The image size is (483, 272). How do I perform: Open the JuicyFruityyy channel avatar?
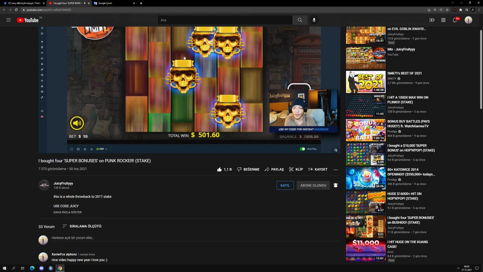pyautogui.click(x=44, y=185)
